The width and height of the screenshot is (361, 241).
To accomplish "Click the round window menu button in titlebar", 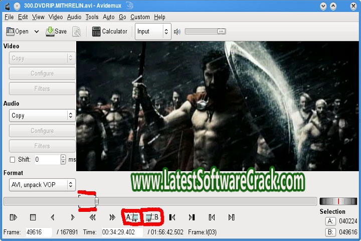I will (17, 6).
